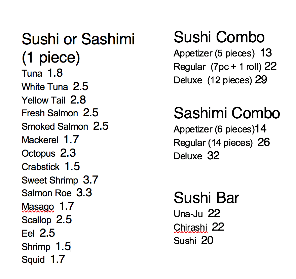
Task: Click on the word 'Mackerel'
Action: [x=40, y=140]
